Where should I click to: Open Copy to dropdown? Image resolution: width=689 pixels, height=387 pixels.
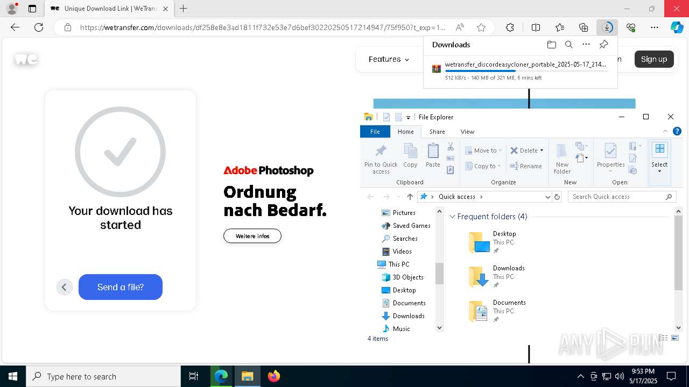pos(483,166)
